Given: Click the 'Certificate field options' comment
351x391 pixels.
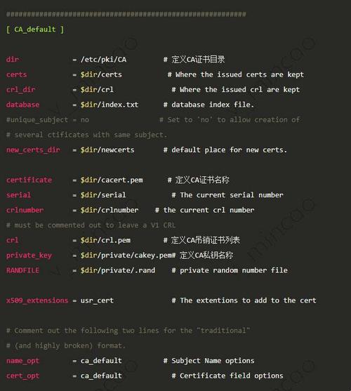Looking at the screenshot, I should pyautogui.click(x=232, y=376).
